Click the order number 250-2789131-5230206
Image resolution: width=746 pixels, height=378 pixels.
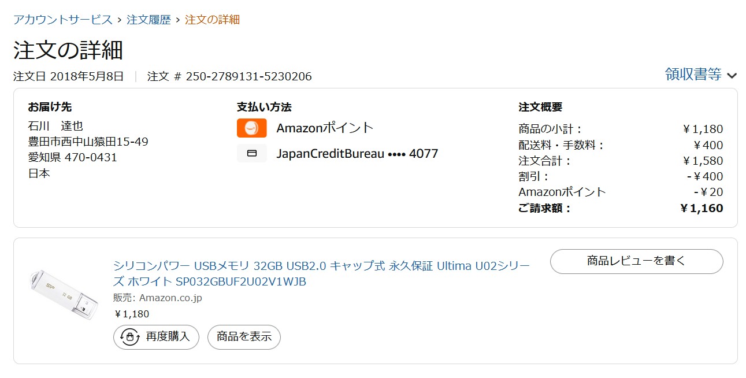click(x=248, y=76)
